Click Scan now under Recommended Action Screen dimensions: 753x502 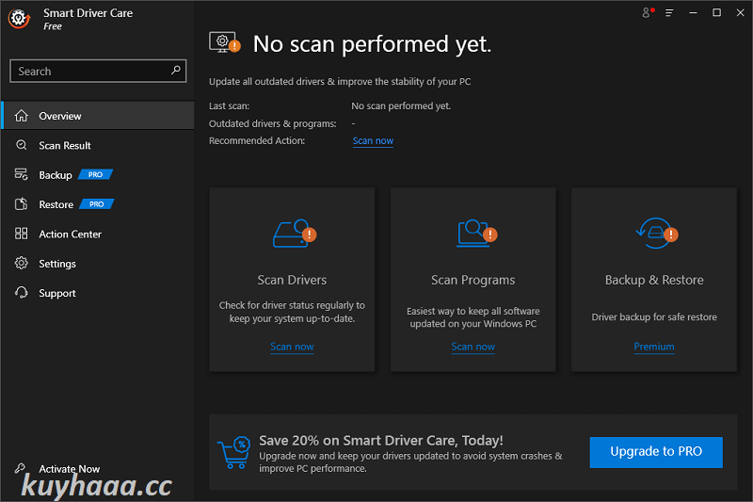[373, 140]
